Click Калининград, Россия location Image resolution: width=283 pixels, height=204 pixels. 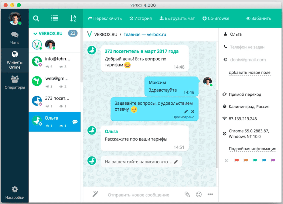[x=249, y=107]
